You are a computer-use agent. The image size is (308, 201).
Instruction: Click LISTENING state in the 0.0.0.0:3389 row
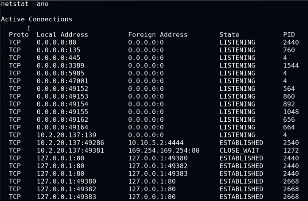pos(237,65)
